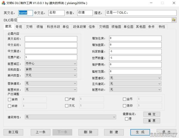Focus the 增加宜居 input field
The image size is (179, 138).
[x=135, y=45]
